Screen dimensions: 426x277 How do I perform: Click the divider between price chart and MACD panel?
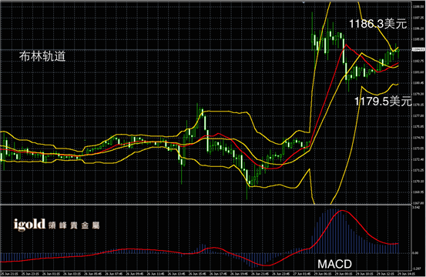[x=206, y=205]
